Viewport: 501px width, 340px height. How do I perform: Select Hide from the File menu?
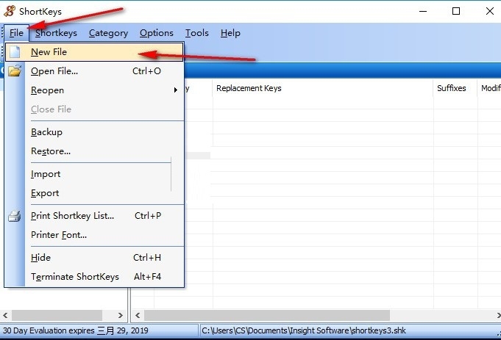[94, 258]
